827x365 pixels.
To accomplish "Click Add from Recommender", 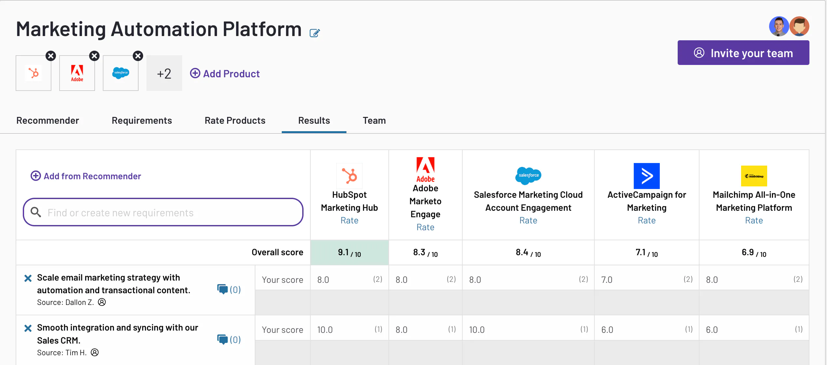I will (x=86, y=176).
